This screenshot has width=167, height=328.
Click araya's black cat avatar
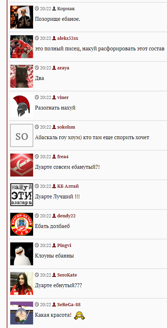(21, 76)
